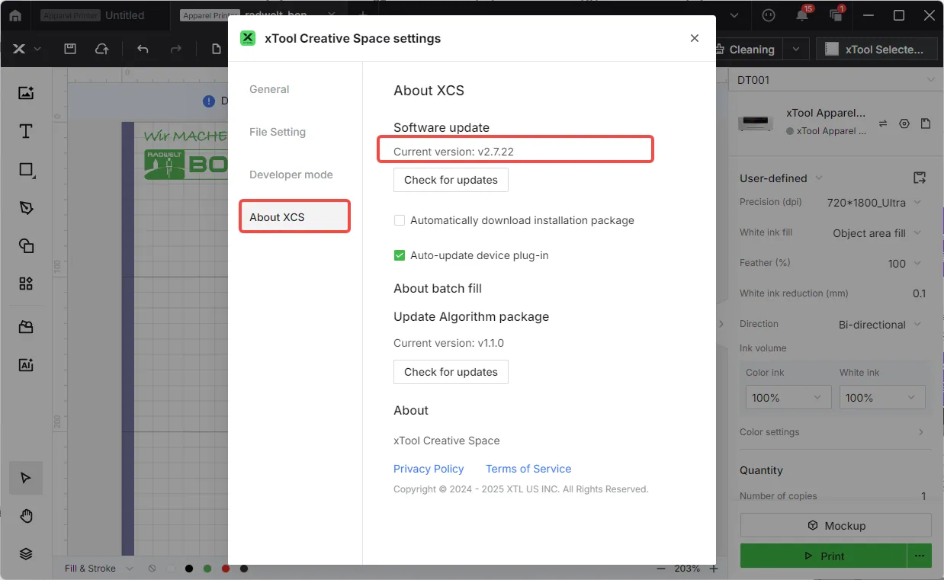
Task: Pick the red color swatch
Action: (x=226, y=569)
